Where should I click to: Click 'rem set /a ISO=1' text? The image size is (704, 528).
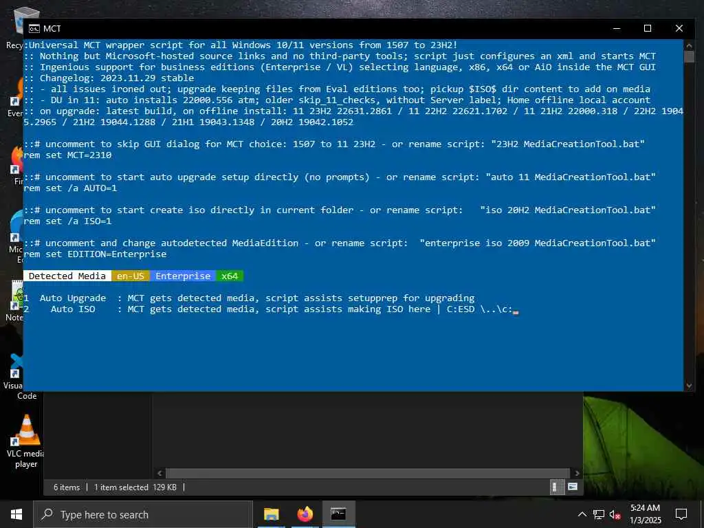click(x=68, y=221)
